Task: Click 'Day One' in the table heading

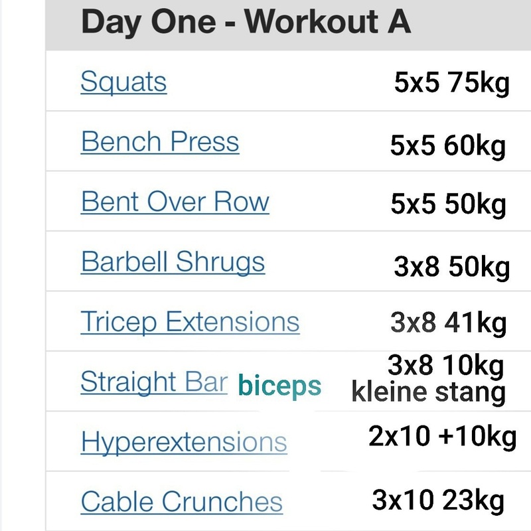Action: click(x=149, y=23)
